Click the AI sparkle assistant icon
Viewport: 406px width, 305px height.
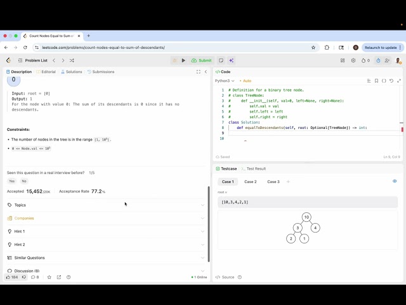point(231,60)
